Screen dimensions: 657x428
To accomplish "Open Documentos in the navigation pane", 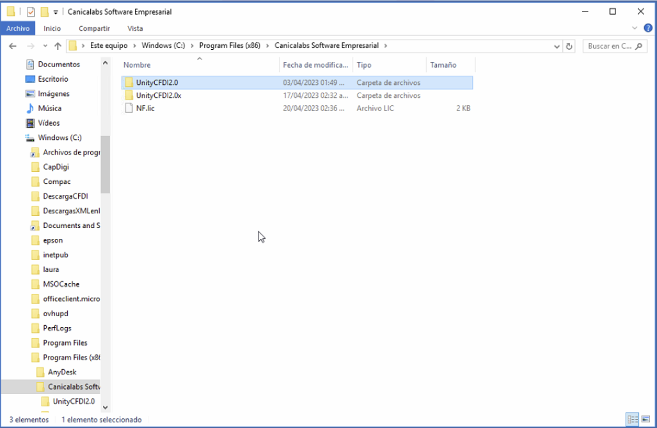I will click(x=59, y=64).
